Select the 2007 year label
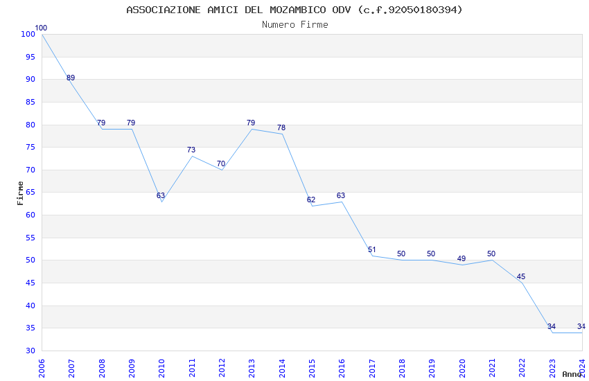The height and width of the screenshot is (381, 589). (72, 369)
